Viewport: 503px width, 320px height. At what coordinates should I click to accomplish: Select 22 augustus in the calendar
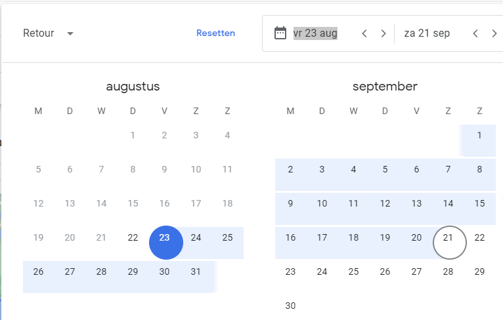(133, 237)
